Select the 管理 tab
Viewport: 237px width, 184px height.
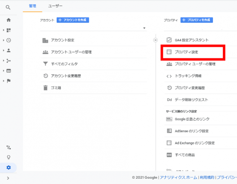33,6
